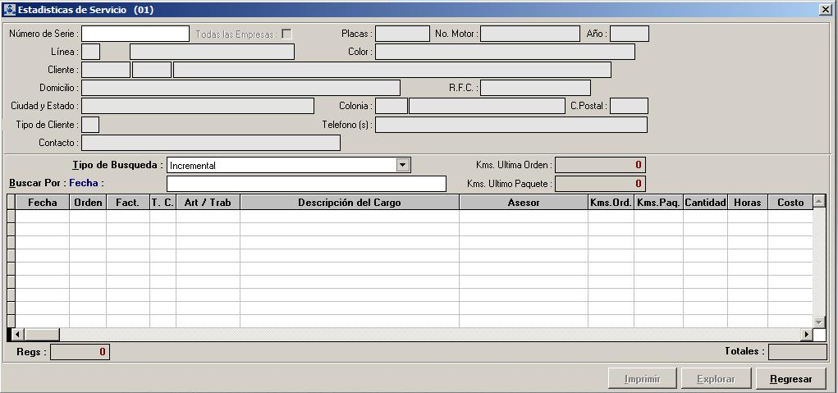838x393 pixels.
Task: Click the Buscar Por Fecha search field
Action: (305, 183)
